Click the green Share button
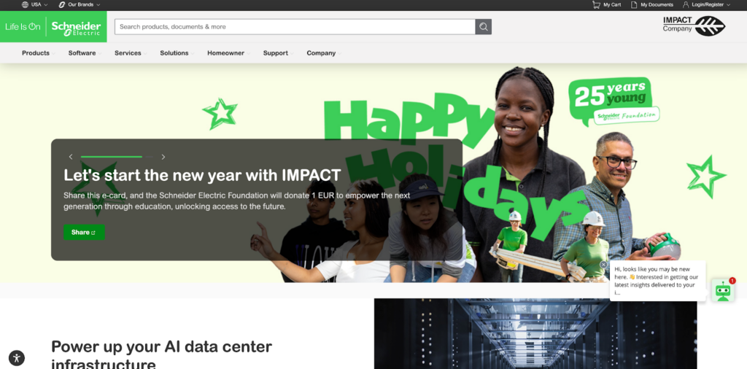The height and width of the screenshot is (369, 747). click(x=84, y=233)
